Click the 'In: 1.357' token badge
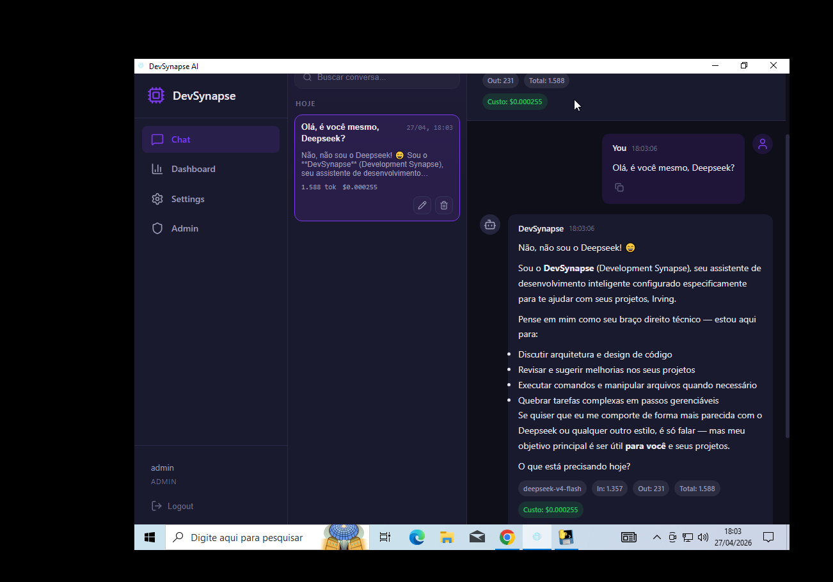The height and width of the screenshot is (582, 833). point(610,489)
